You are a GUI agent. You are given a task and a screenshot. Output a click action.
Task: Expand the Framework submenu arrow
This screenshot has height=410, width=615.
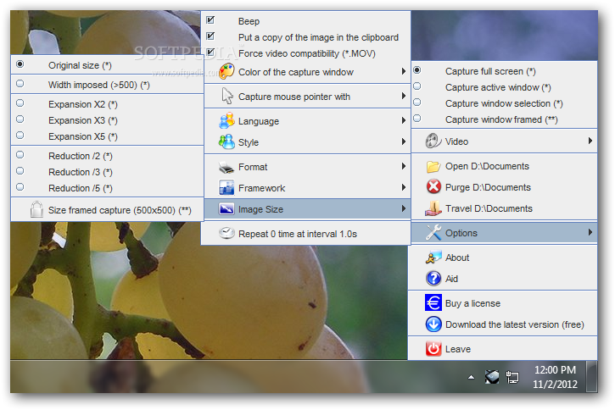[403, 187]
